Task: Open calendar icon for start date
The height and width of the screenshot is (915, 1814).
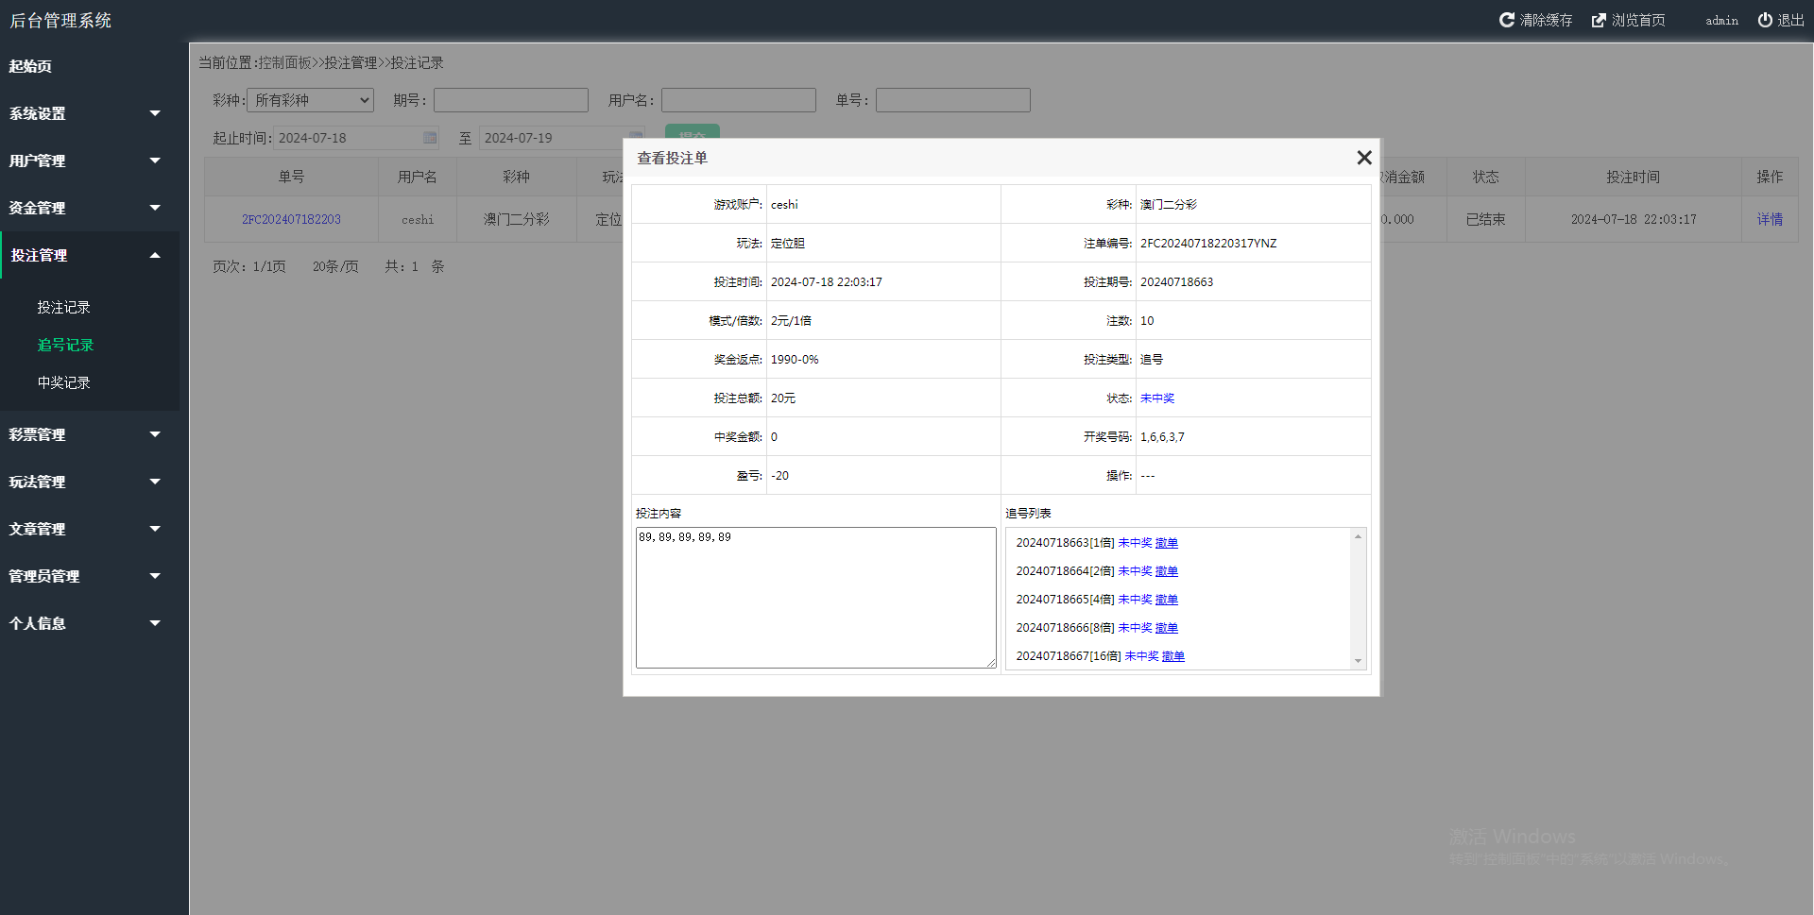Action: (x=430, y=138)
